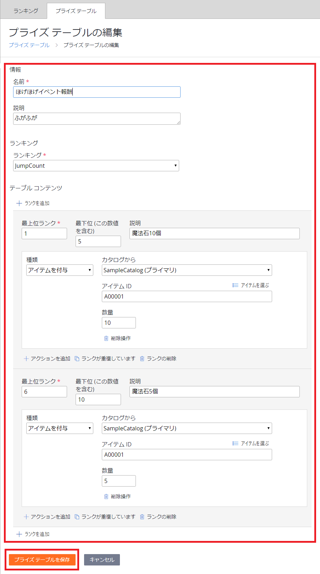
Task: Click プライズ テーブルを保存 button
Action: [42, 560]
